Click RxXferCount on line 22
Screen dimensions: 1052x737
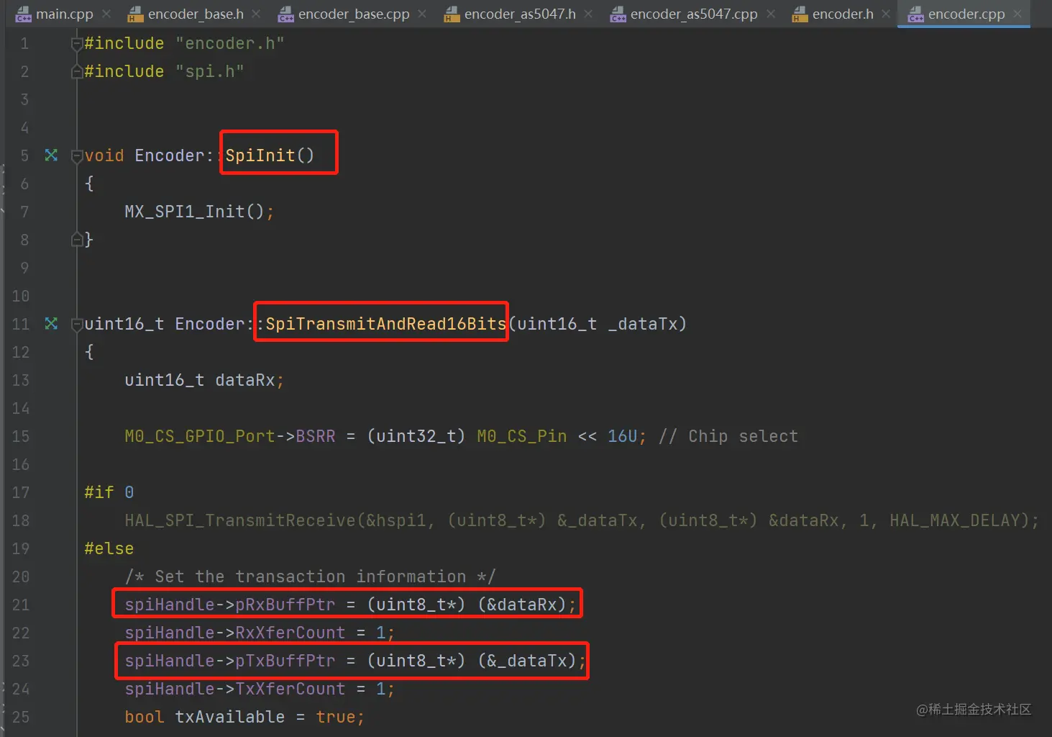tap(291, 633)
